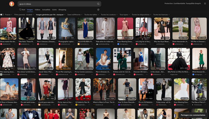The width and height of the screenshot is (209, 119).
Task: Click 'Protection. Confidentialité. Tranquillité d'esprit.' text
Action: (x=183, y=4)
